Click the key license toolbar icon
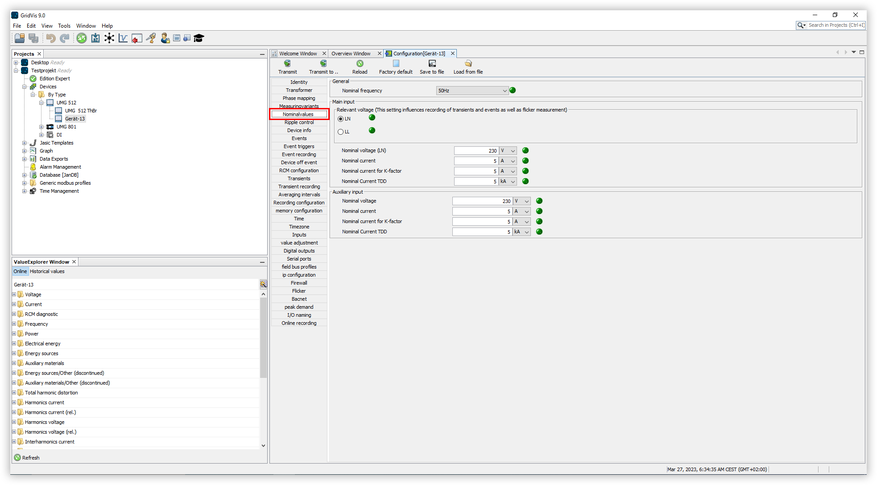The height and width of the screenshot is (485, 877). tap(151, 38)
